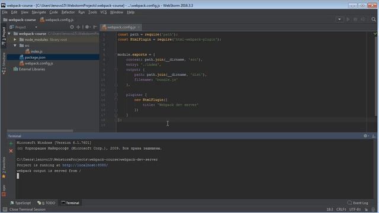Toggle the 2: Favorites side tool tab
The image size is (379, 213).
[4, 167]
